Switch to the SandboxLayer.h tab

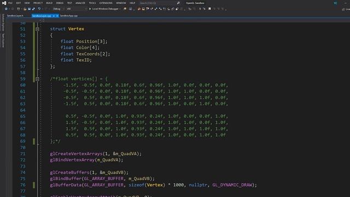click(15, 16)
